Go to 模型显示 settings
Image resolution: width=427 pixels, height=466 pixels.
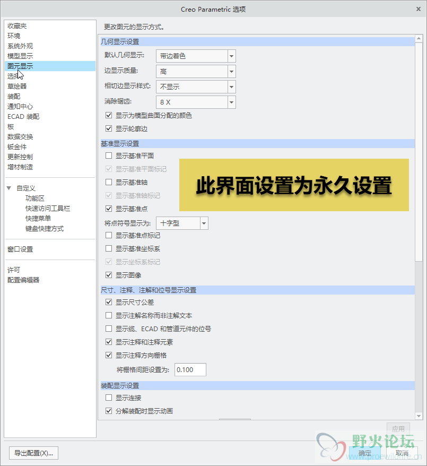[20, 56]
